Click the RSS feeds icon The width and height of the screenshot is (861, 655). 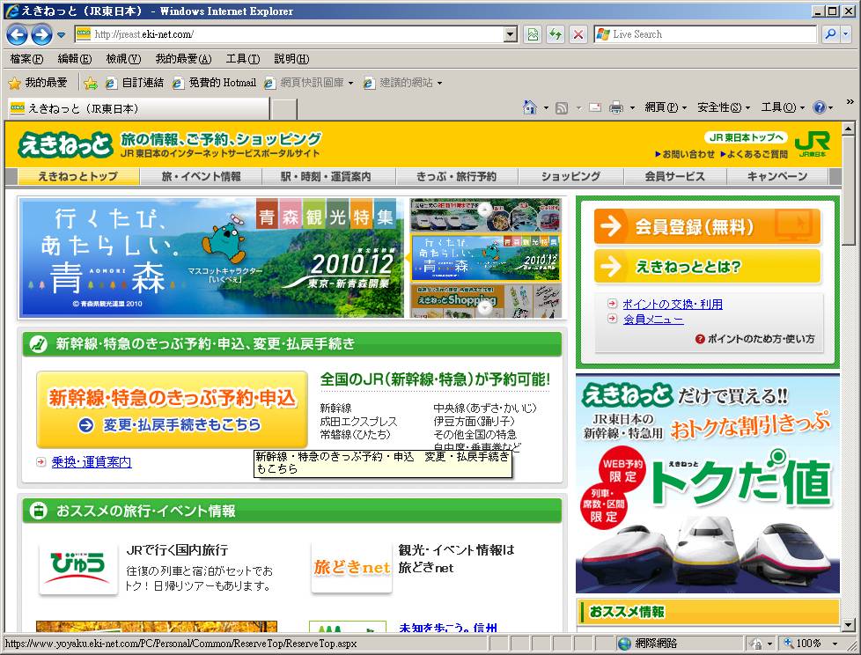click(562, 107)
